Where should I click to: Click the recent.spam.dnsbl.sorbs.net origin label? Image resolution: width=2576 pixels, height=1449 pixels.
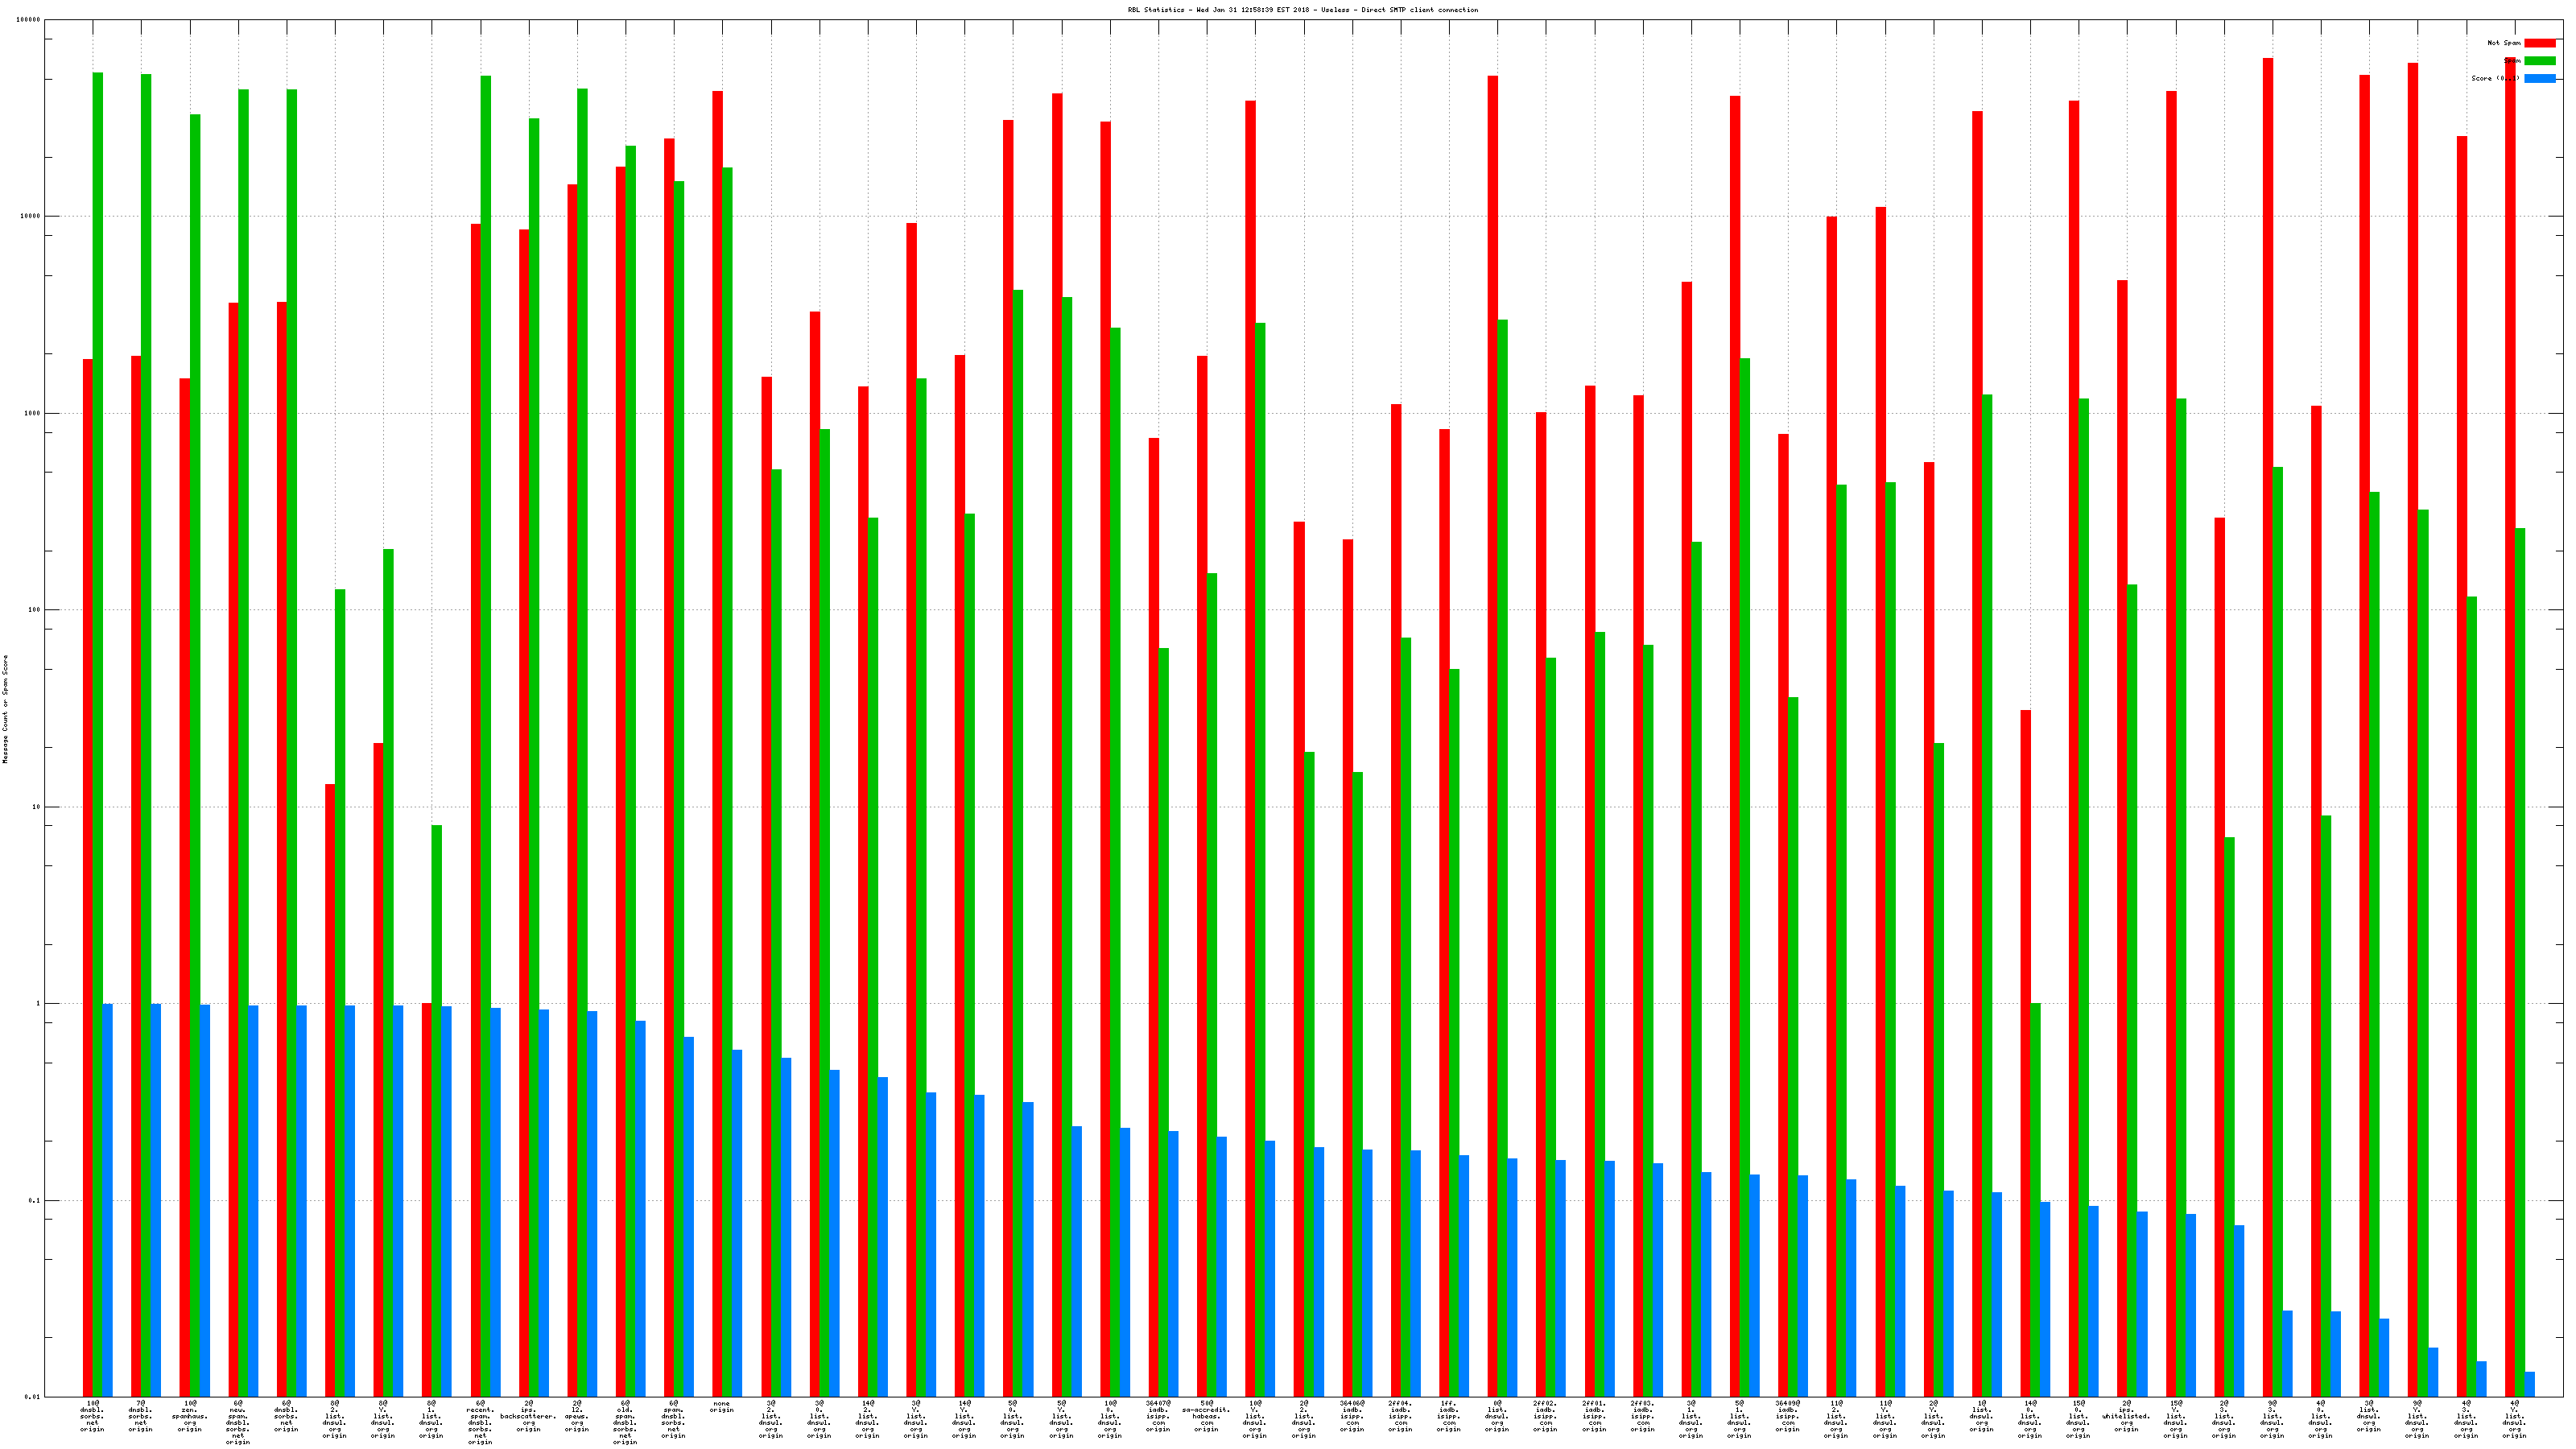tap(480, 1422)
